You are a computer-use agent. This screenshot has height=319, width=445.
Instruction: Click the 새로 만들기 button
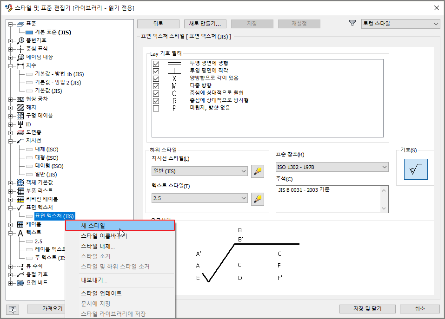click(x=206, y=23)
